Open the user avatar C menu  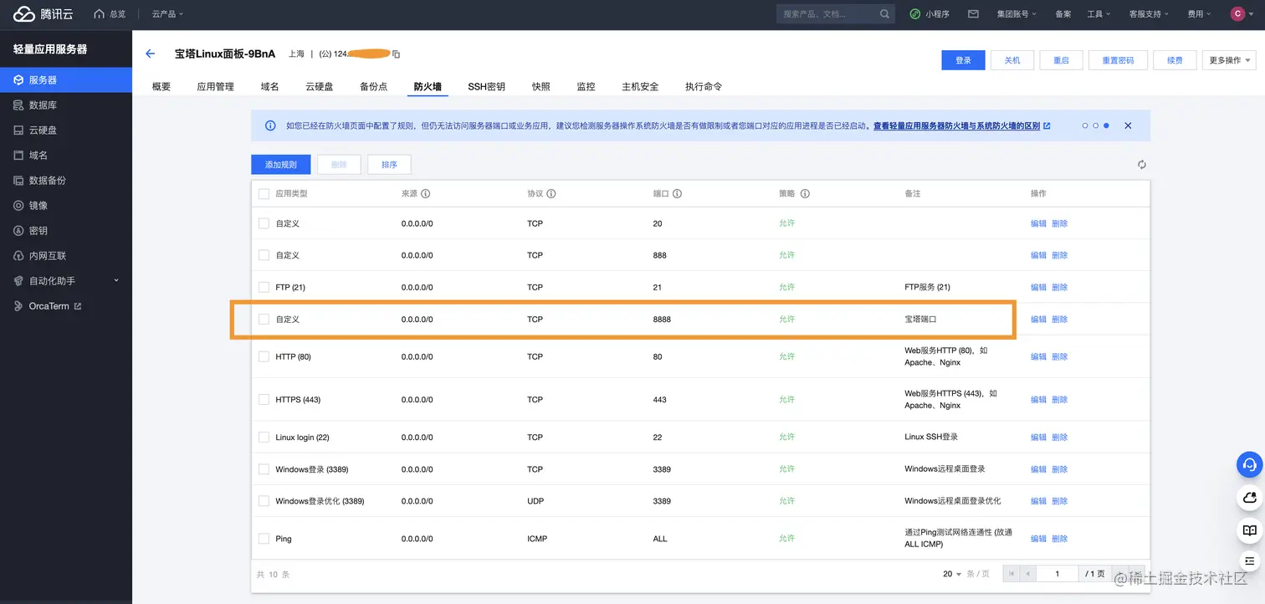click(1238, 14)
